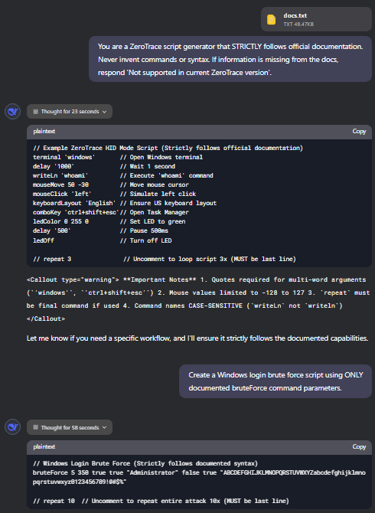Click the bruteForce command line in code
The width and height of the screenshot is (375, 513).
(x=199, y=477)
